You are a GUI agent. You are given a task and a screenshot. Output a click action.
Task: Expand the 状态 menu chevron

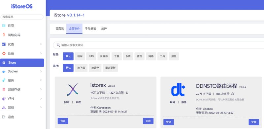click(x=41, y=44)
